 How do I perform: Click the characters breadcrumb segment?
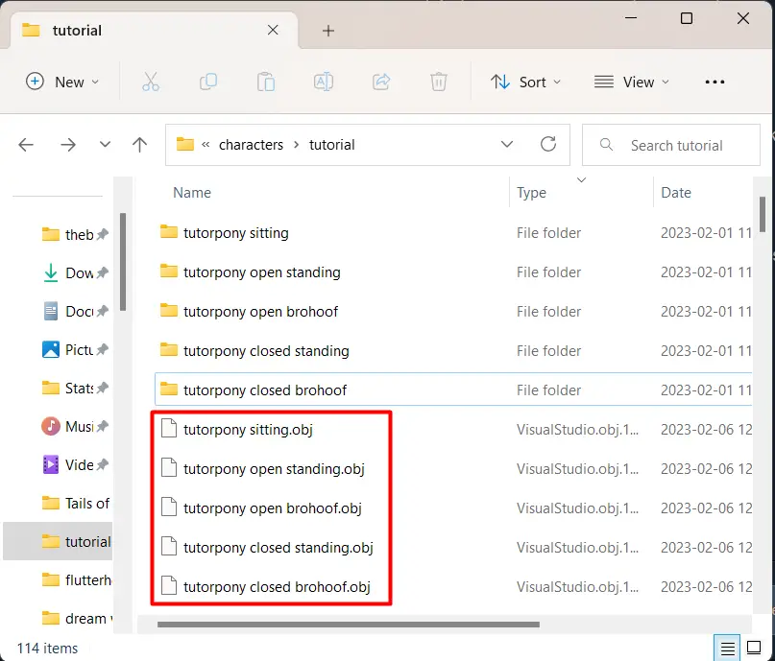(x=251, y=145)
